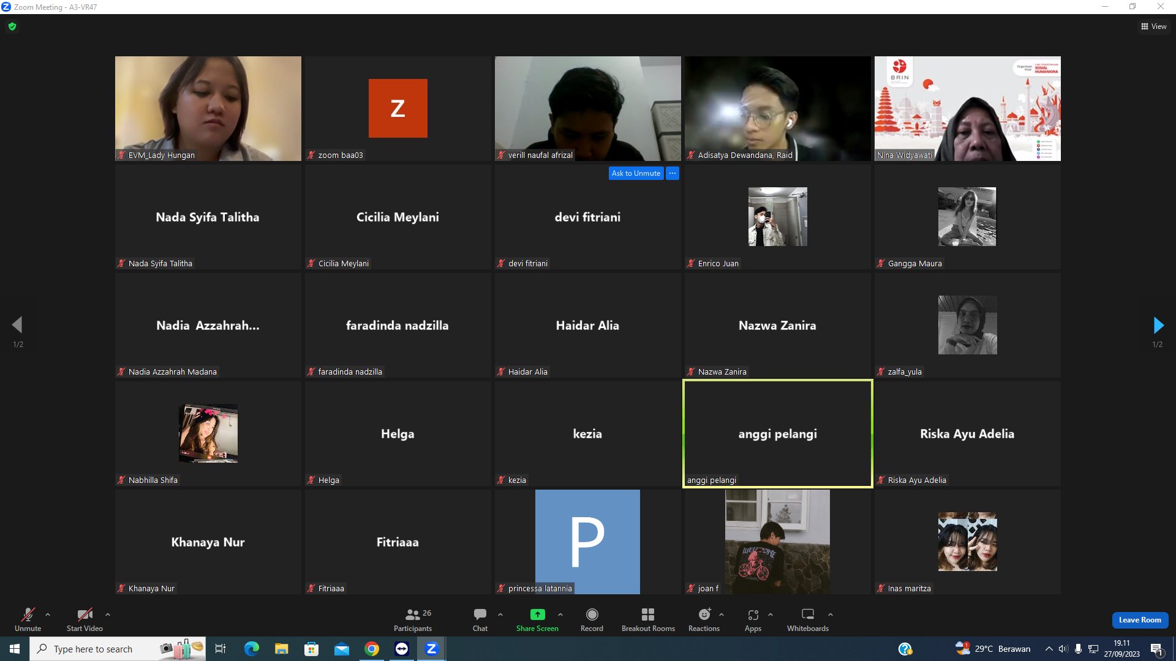Open video options arrow beside Start Video
The height and width of the screenshot is (661, 1176).
(108, 614)
